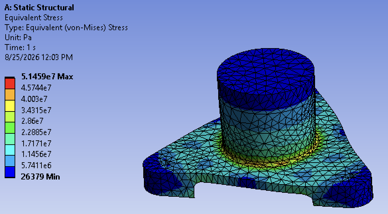Click the 1.1456e7 legend value
This screenshot has height=214, width=388.
coord(36,154)
